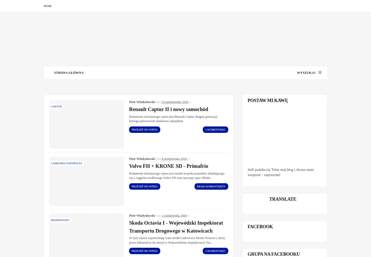Viewport: 371px width, 257px height.
Task: Click date 25 października 2026
Action: [175, 102]
